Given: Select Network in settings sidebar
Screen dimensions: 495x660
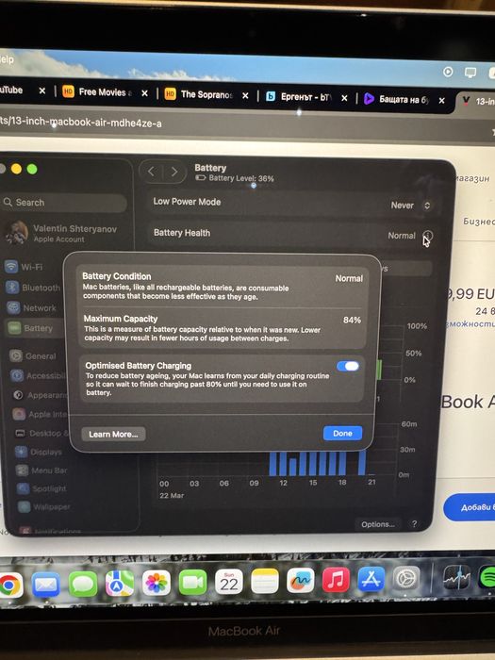Looking at the screenshot, I should tap(32, 307).
